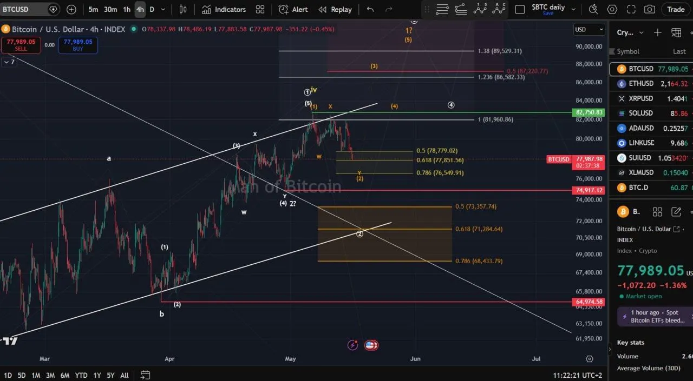Select the D daily timeframe

(152, 9)
